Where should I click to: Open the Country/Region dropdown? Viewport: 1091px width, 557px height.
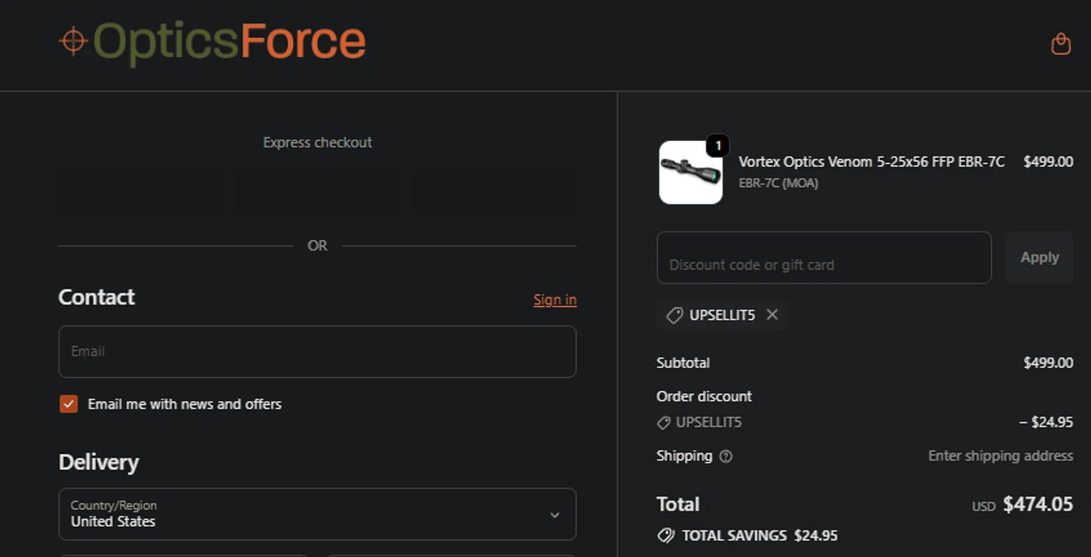pos(317,514)
